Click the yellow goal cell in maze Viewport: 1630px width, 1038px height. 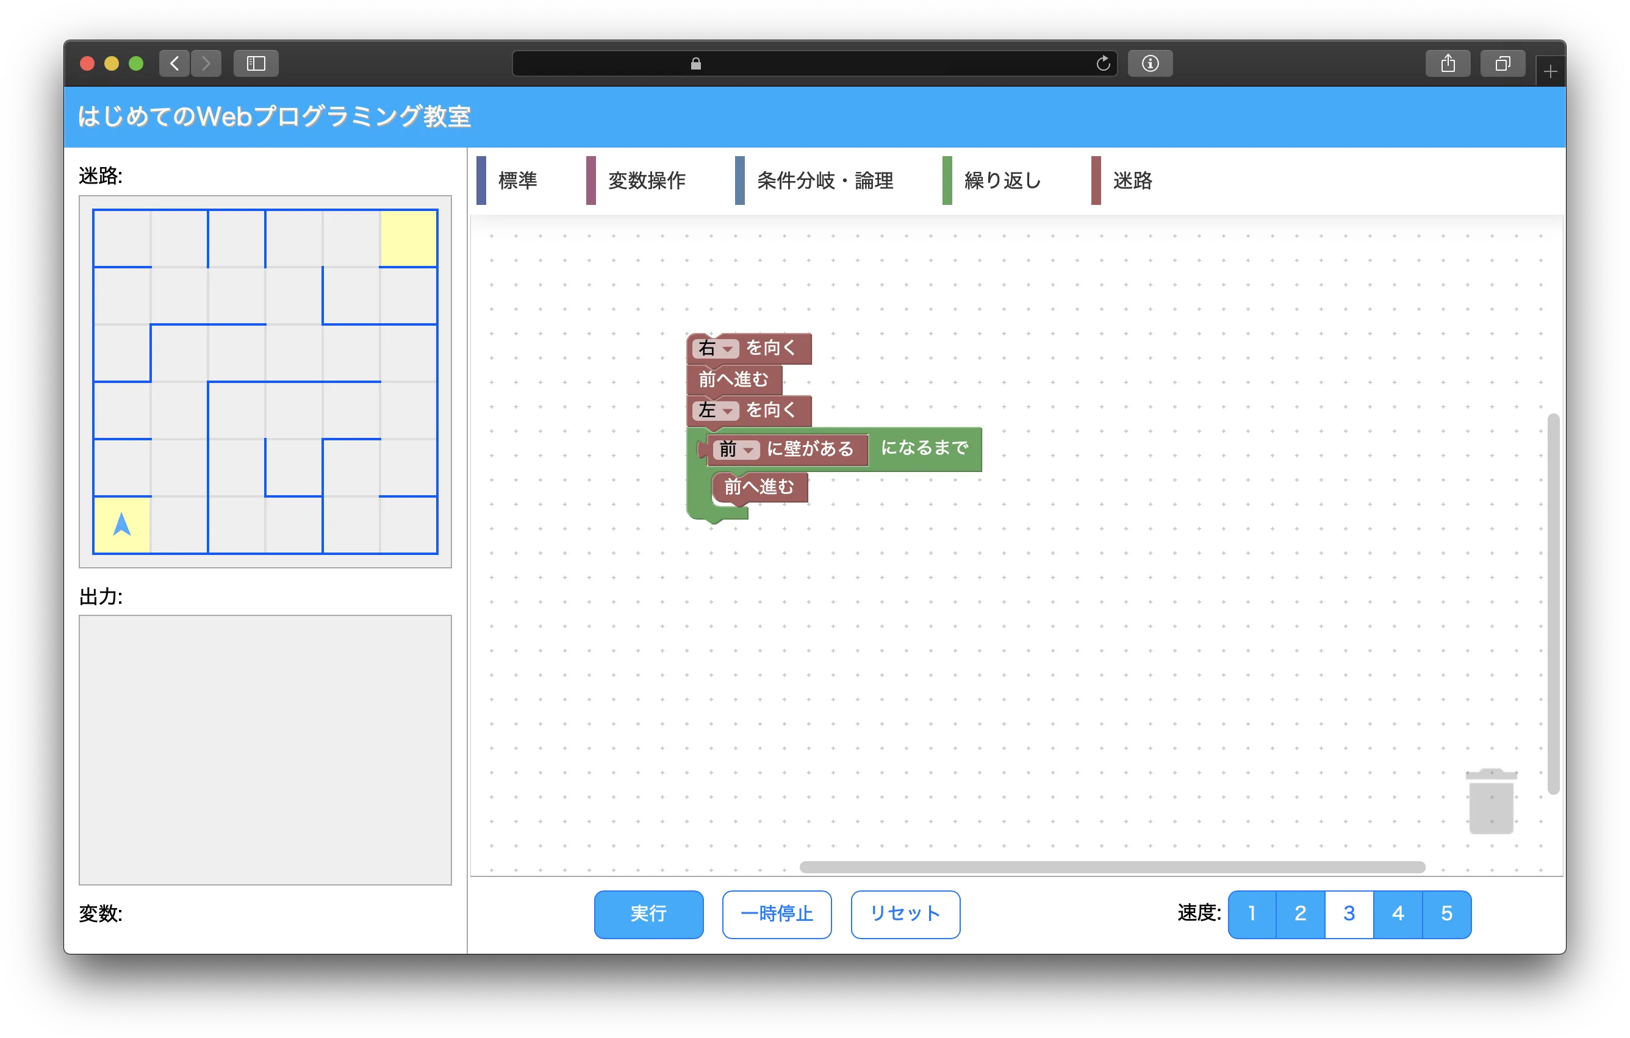408,238
